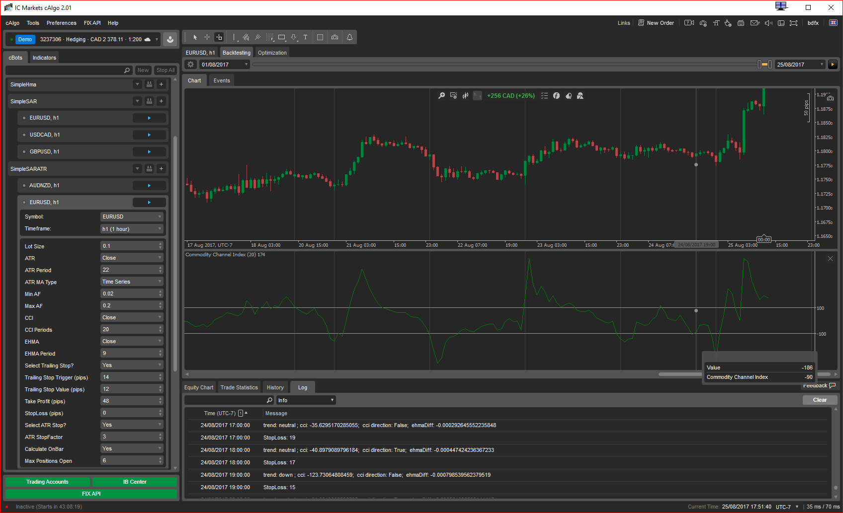Open the Select ATR Stop? dropdown
This screenshot has width=843, height=513.
click(x=132, y=425)
